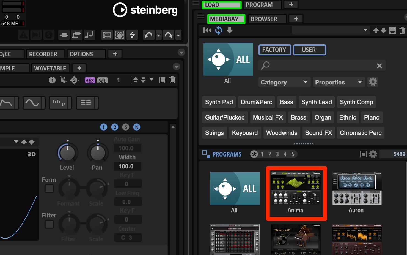Image resolution: width=407 pixels, height=255 pixels.
Task: Open redo history dropdown arrow
Action: coord(178,35)
